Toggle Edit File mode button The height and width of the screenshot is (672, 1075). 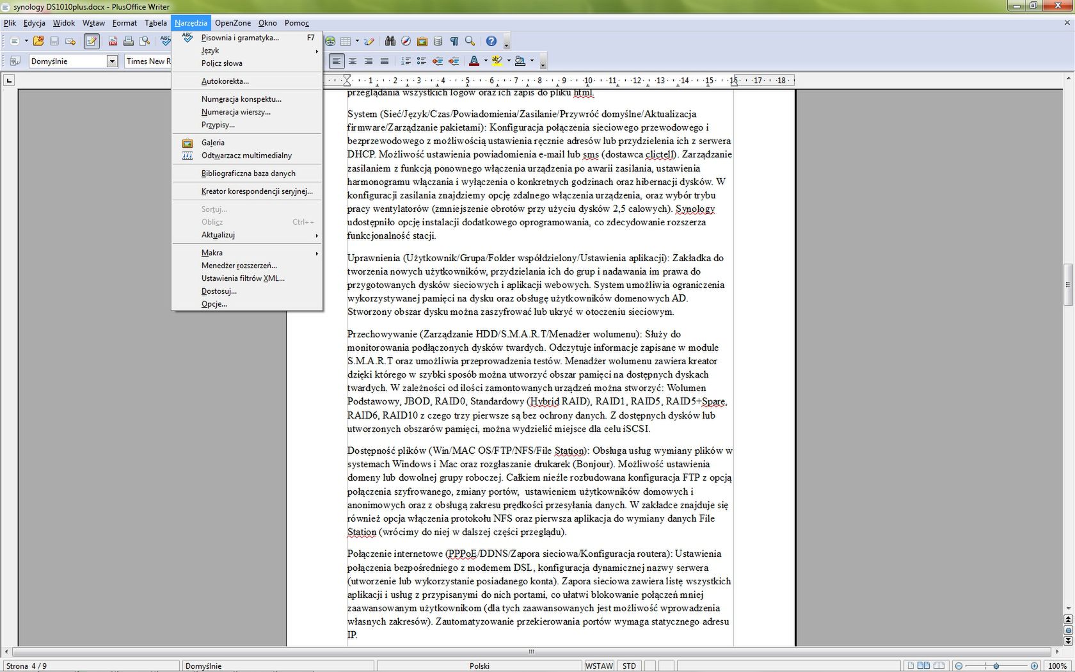92,41
